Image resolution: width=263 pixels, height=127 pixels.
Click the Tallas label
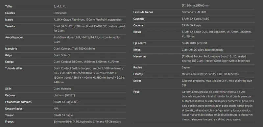click(9, 6)
